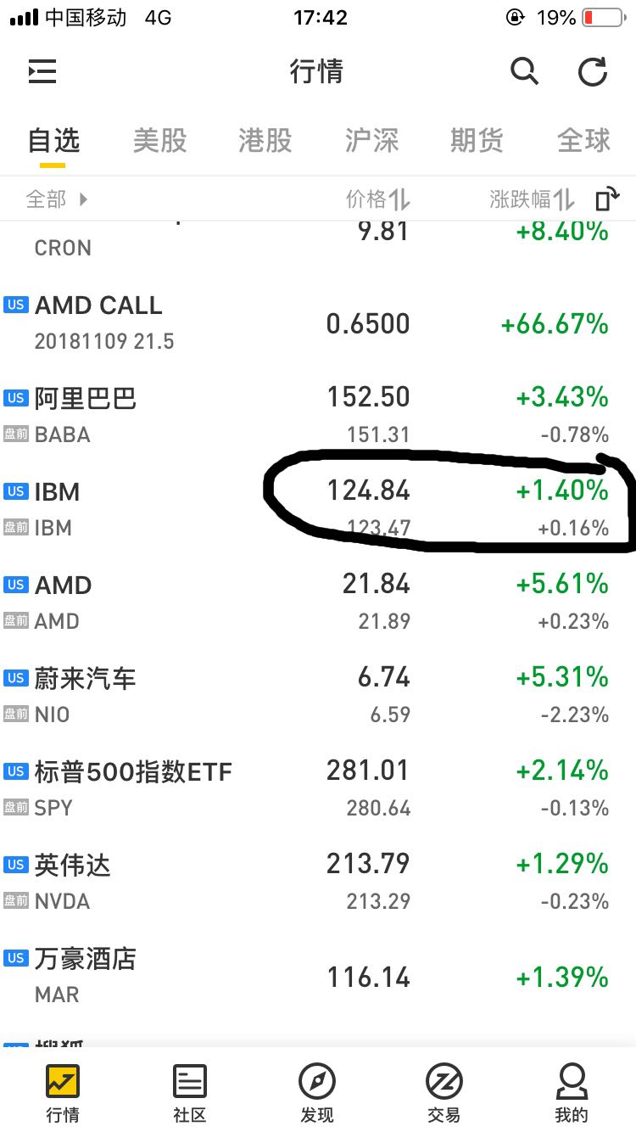This screenshot has width=636, height=1132.
Task: Open the side menu hamburger icon
Action: 42,72
